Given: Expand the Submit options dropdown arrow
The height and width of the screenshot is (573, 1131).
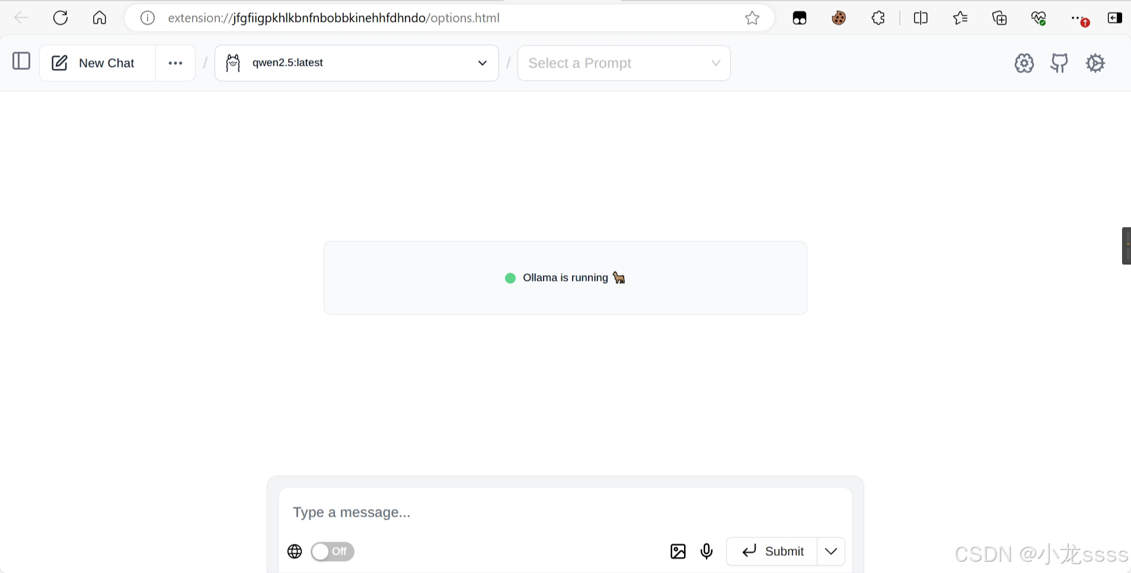Looking at the screenshot, I should point(831,552).
